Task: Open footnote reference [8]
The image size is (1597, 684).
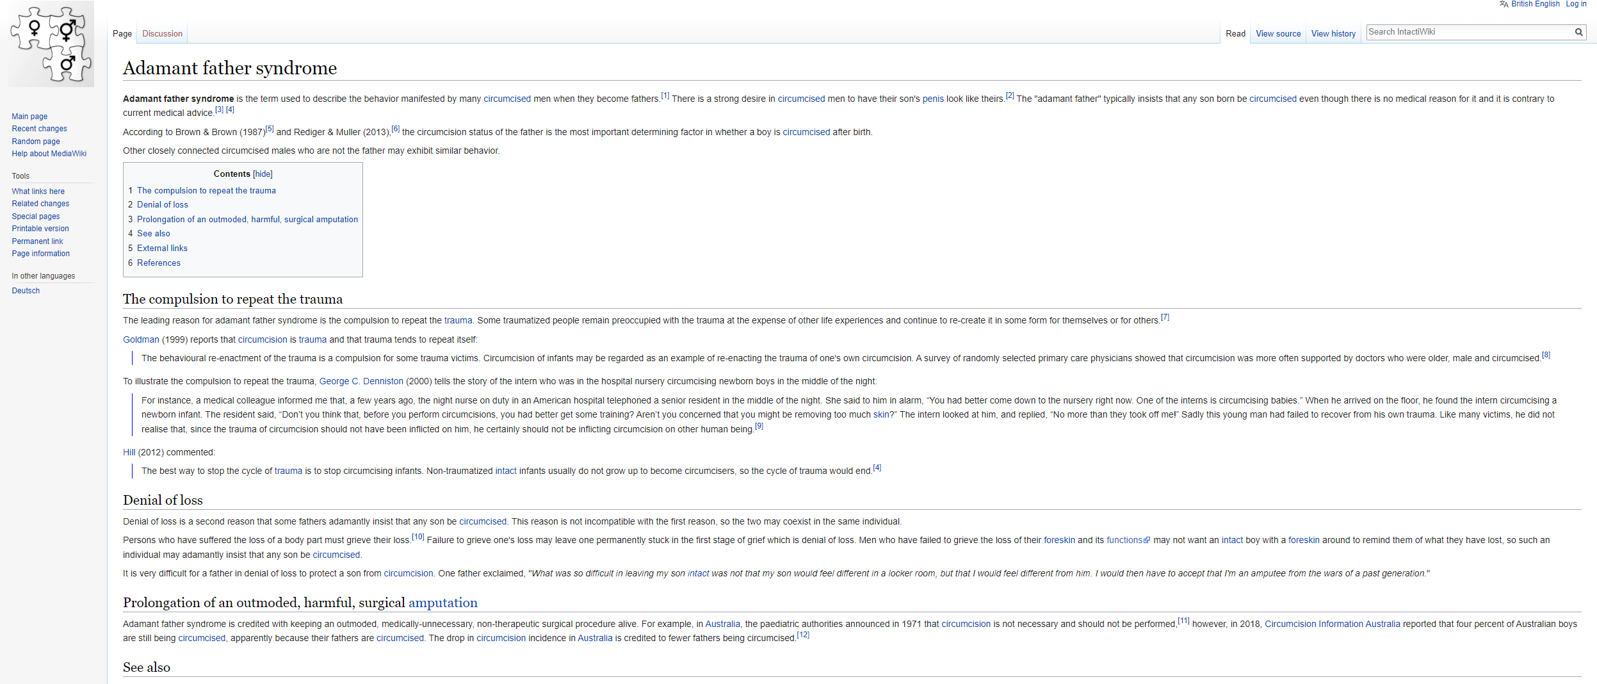Action: point(1546,355)
